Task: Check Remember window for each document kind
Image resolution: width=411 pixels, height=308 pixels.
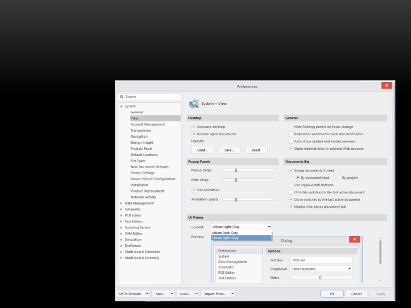Action: pyautogui.click(x=291, y=134)
